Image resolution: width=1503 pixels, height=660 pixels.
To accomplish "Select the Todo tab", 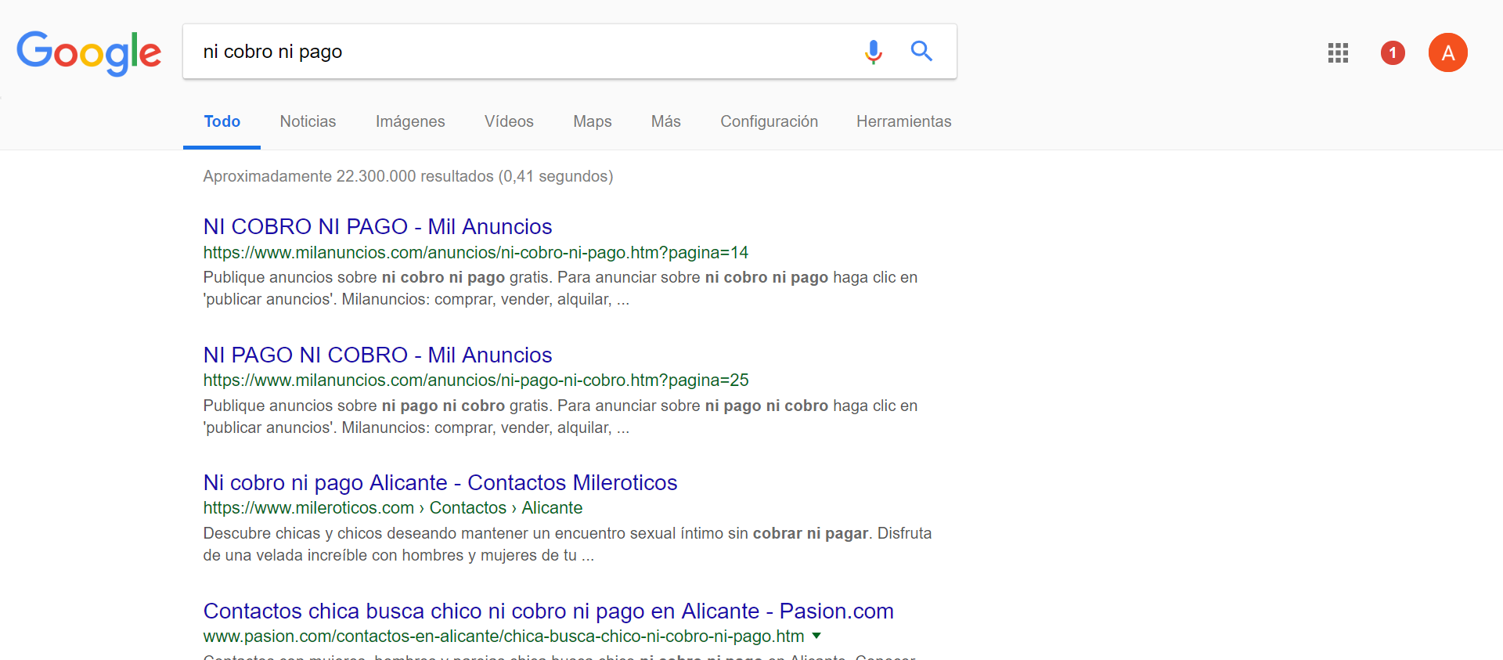I will click(222, 121).
